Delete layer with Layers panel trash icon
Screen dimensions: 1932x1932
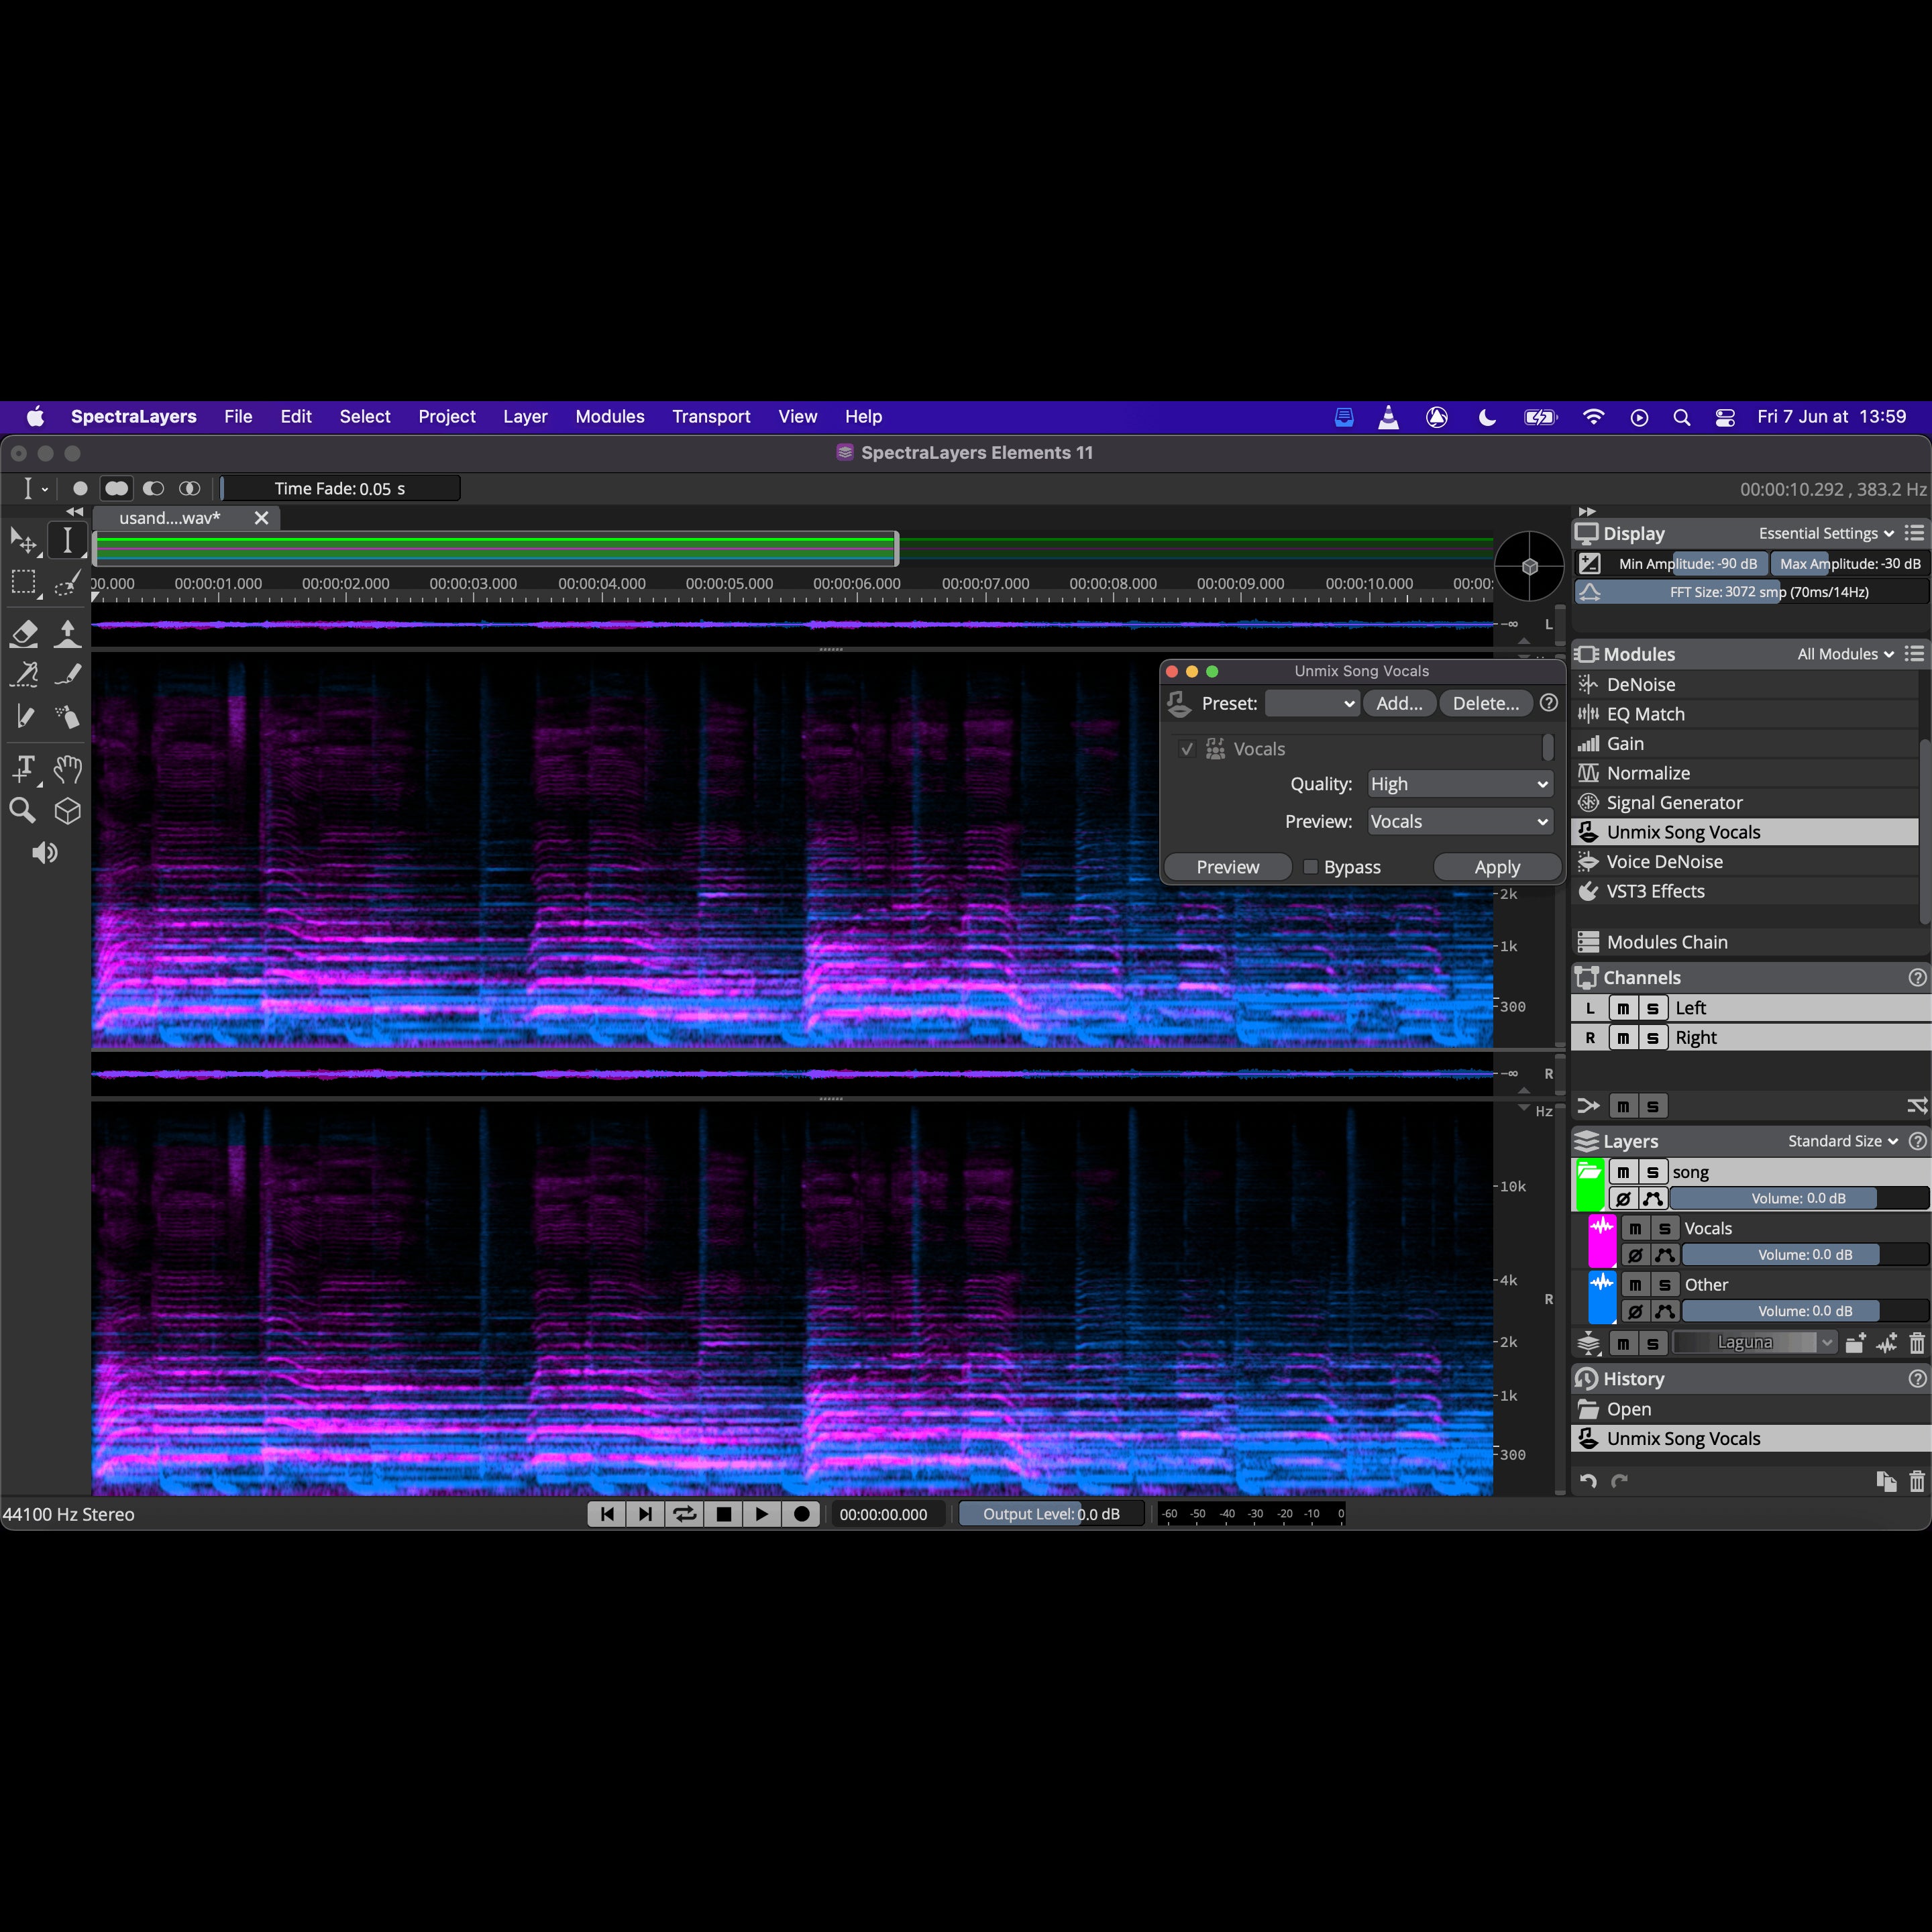pyautogui.click(x=1916, y=1343)
